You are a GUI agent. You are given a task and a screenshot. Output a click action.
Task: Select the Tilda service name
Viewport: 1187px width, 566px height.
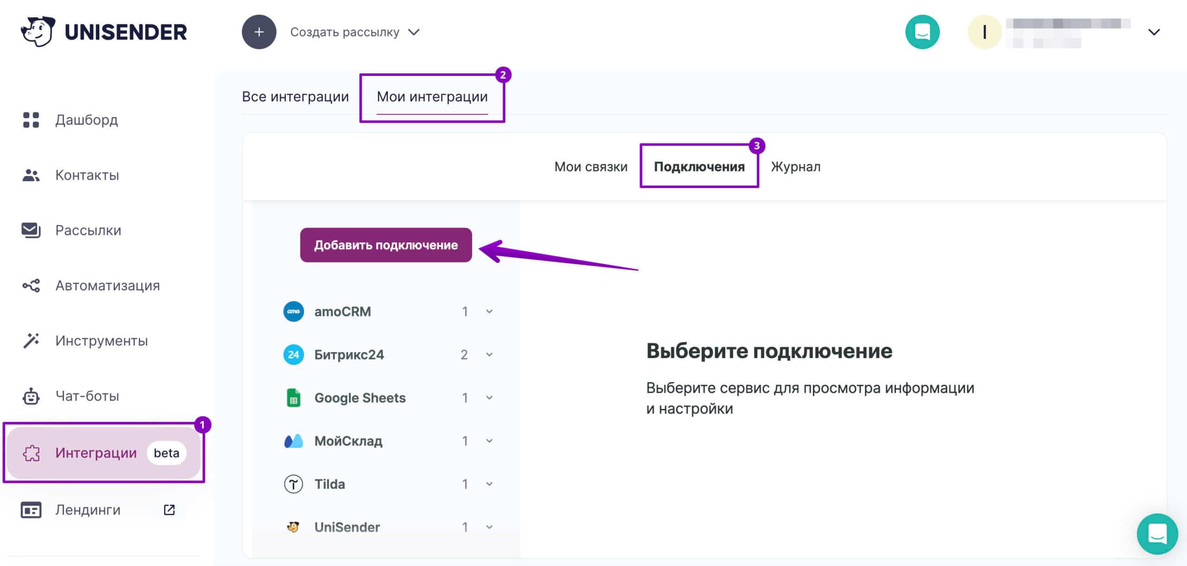[330, 484]
